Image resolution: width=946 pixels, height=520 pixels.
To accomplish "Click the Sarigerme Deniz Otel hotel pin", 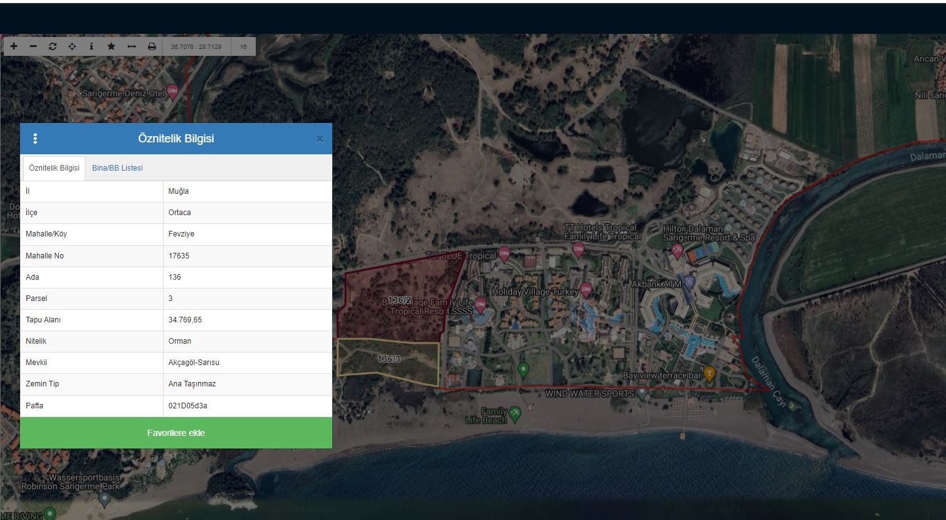I will [172, 92].
